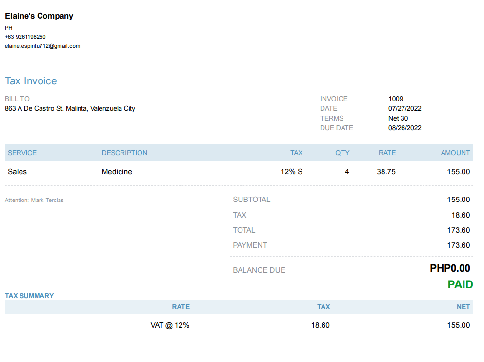Click the Attention: Mark Tercias note
The width and height of the screenshot is (484, 362).
pyautogui.click(x=34, y=200)
